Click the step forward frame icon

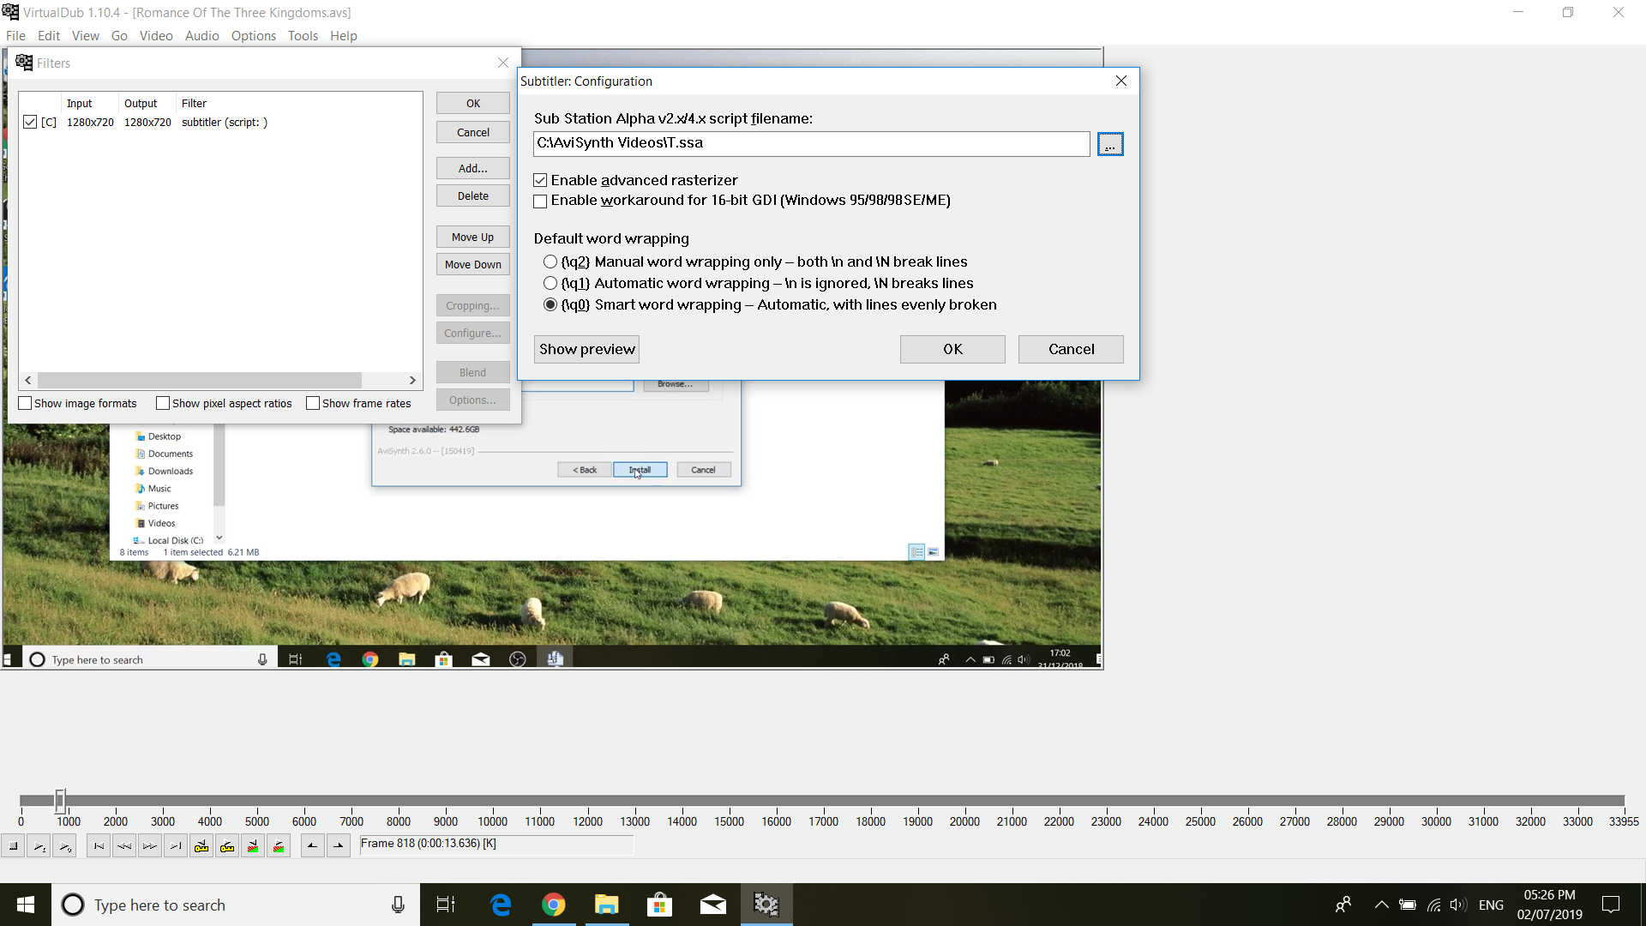(150, 846)
